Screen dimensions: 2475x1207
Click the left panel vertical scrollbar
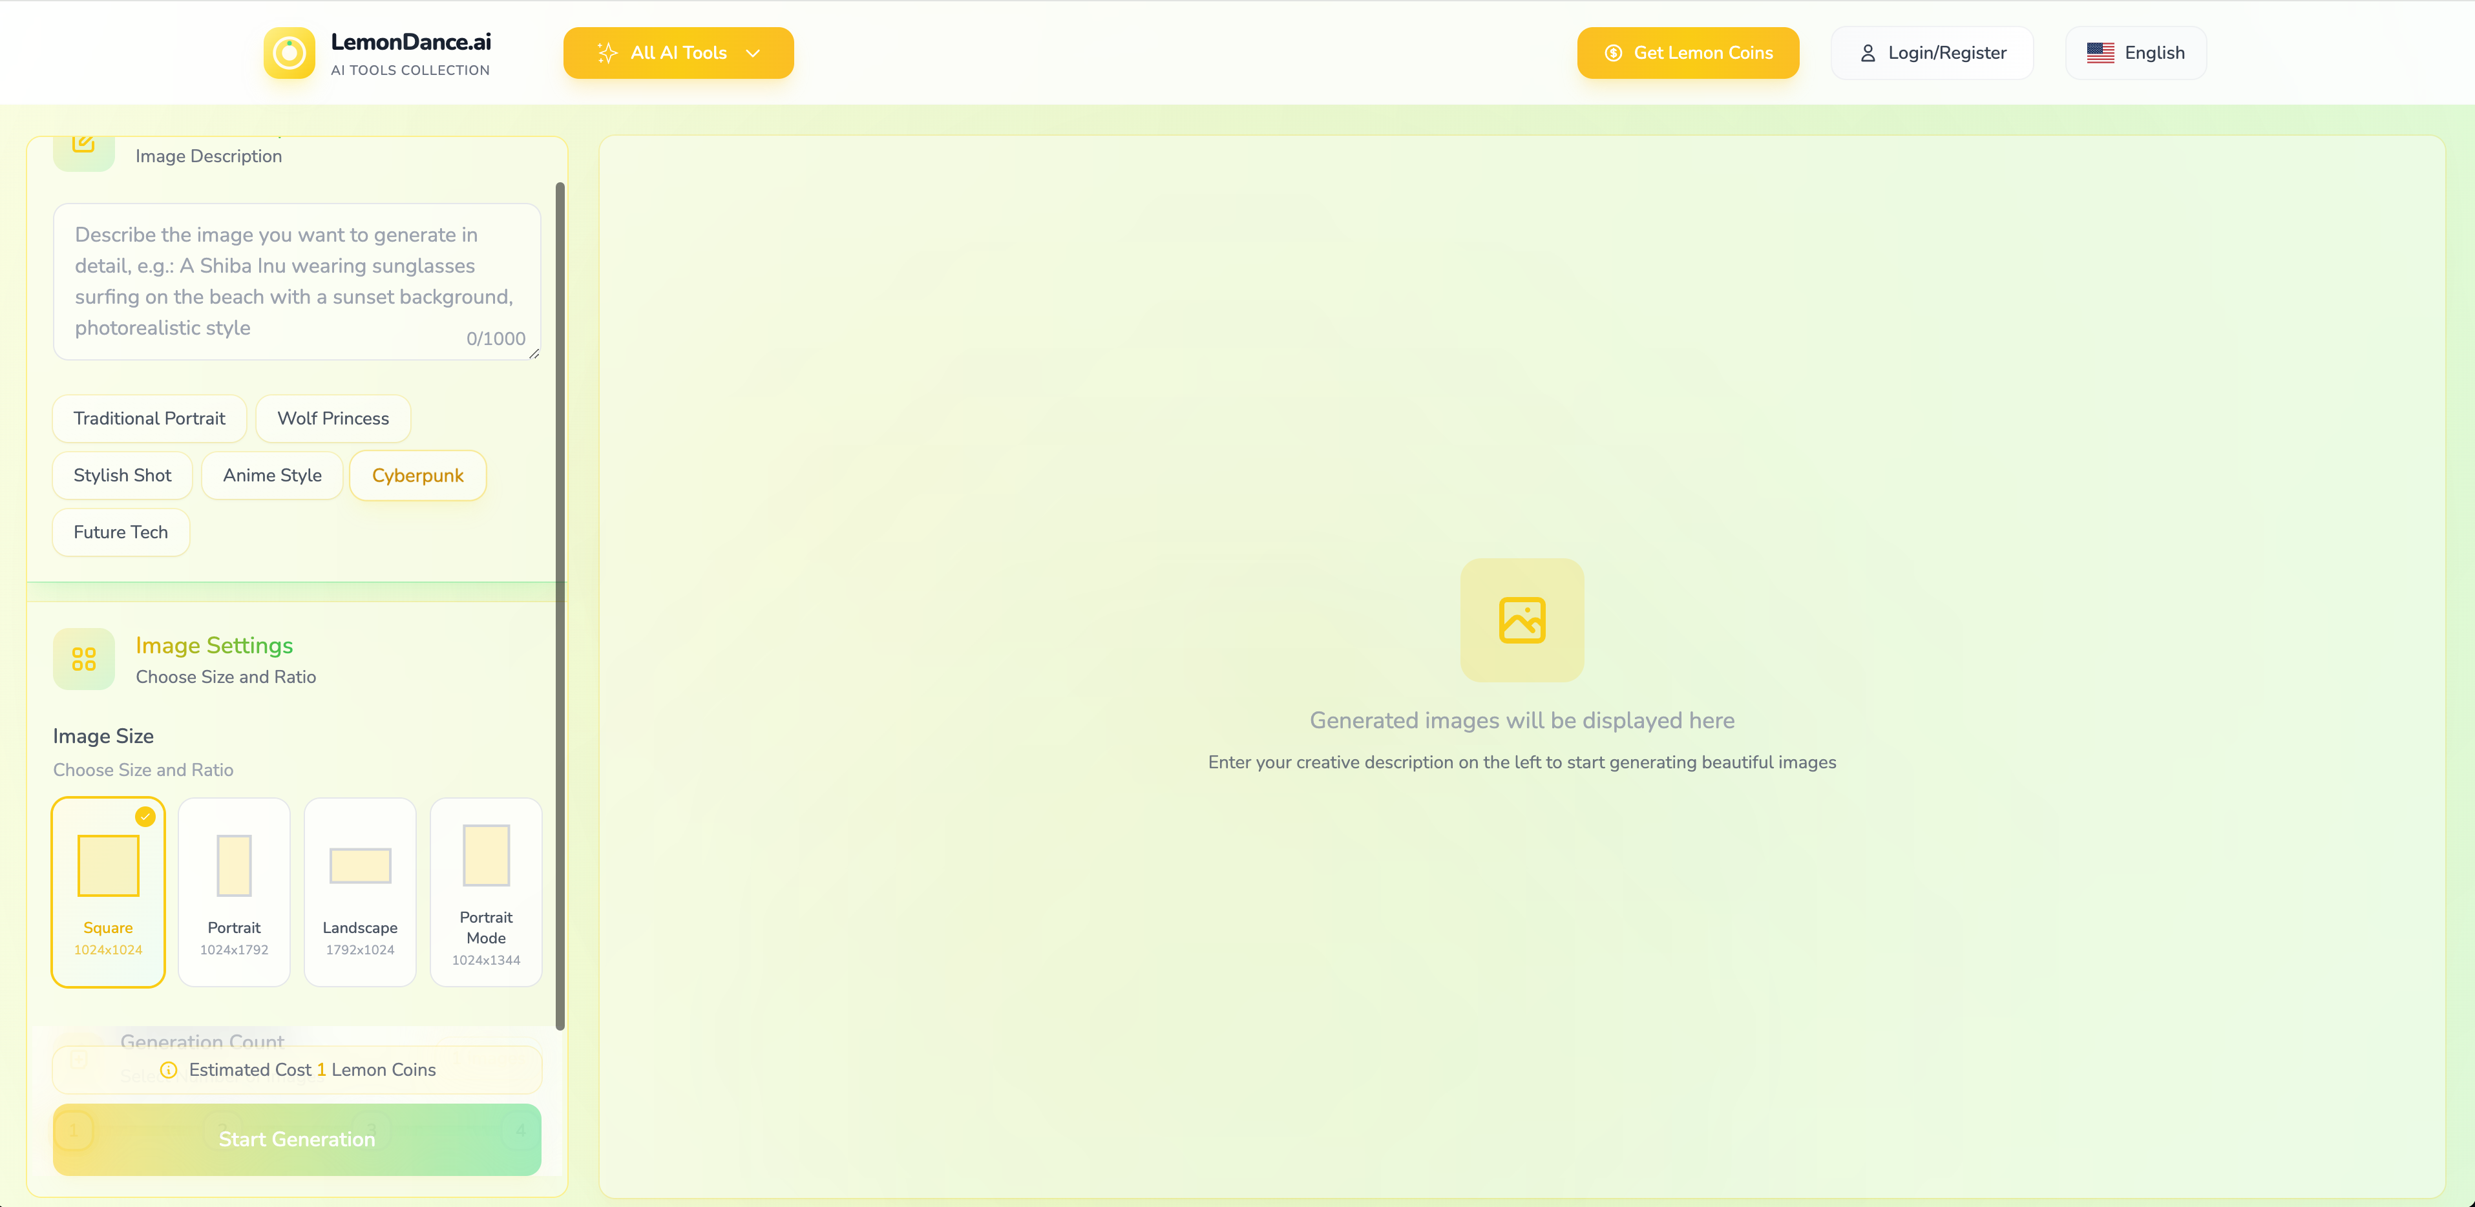560,605
